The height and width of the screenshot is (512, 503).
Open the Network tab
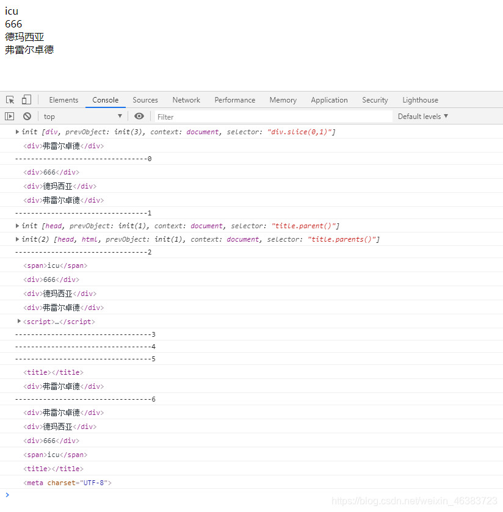[186, 100]
